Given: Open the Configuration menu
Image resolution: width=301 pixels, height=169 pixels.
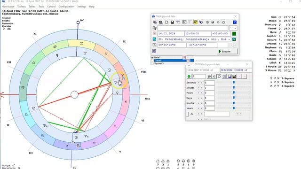Looking at the screenshot, I should (x=66, y=7).
